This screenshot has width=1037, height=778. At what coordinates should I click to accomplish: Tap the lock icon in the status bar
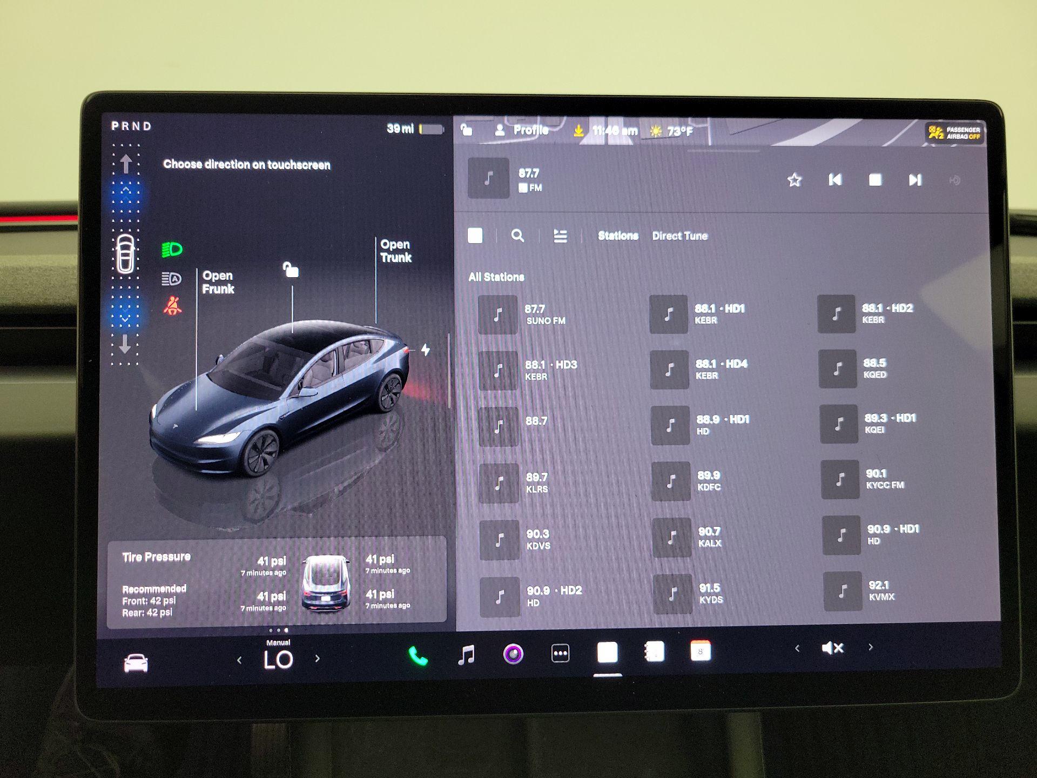click(466, 130)
